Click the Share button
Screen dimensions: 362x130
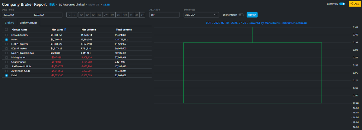click(x=355, y=4)
